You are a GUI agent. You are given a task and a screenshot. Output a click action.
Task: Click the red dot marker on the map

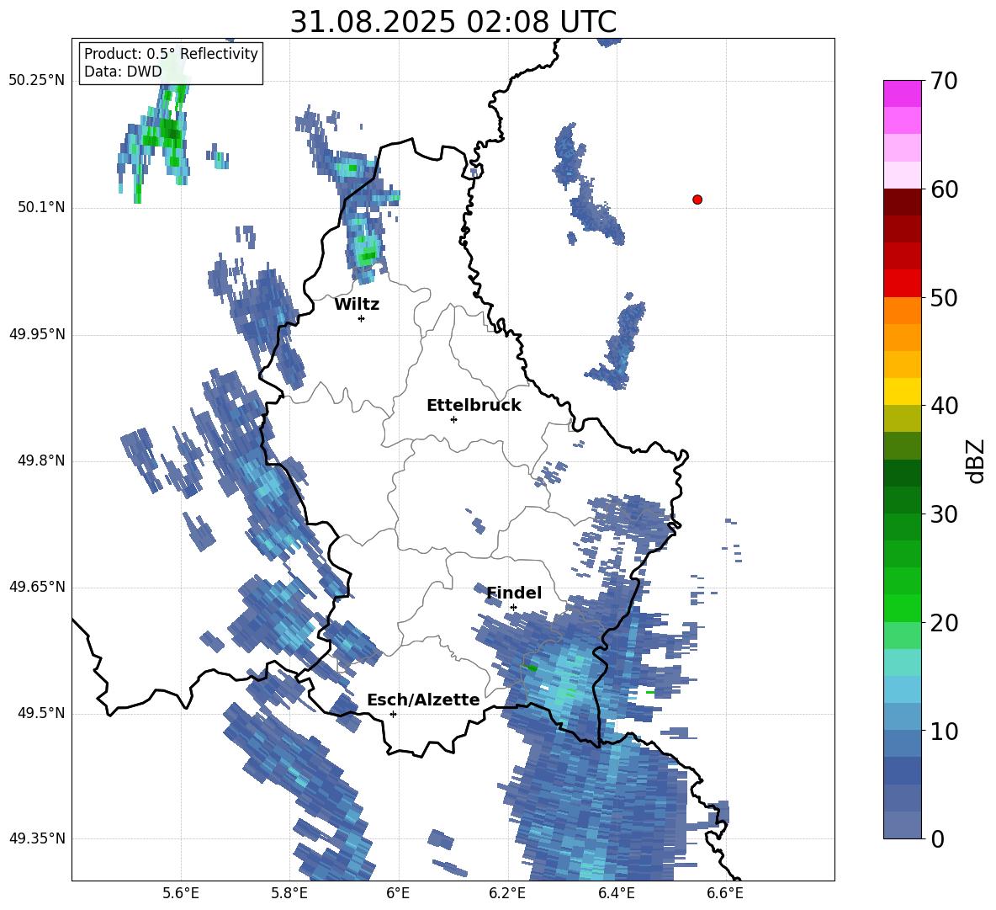697,200
